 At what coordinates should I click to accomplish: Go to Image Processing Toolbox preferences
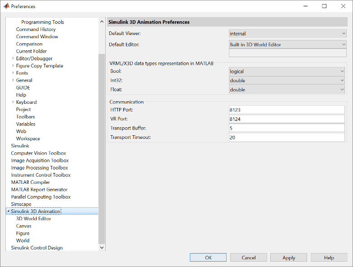click(x=40, y=168)
